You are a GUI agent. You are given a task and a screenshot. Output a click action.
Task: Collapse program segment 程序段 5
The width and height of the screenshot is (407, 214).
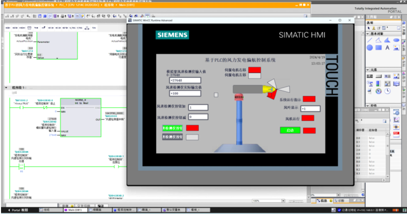coord(6,88)
